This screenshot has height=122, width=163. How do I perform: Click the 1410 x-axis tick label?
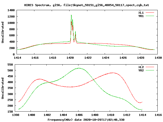coord(111,115)
